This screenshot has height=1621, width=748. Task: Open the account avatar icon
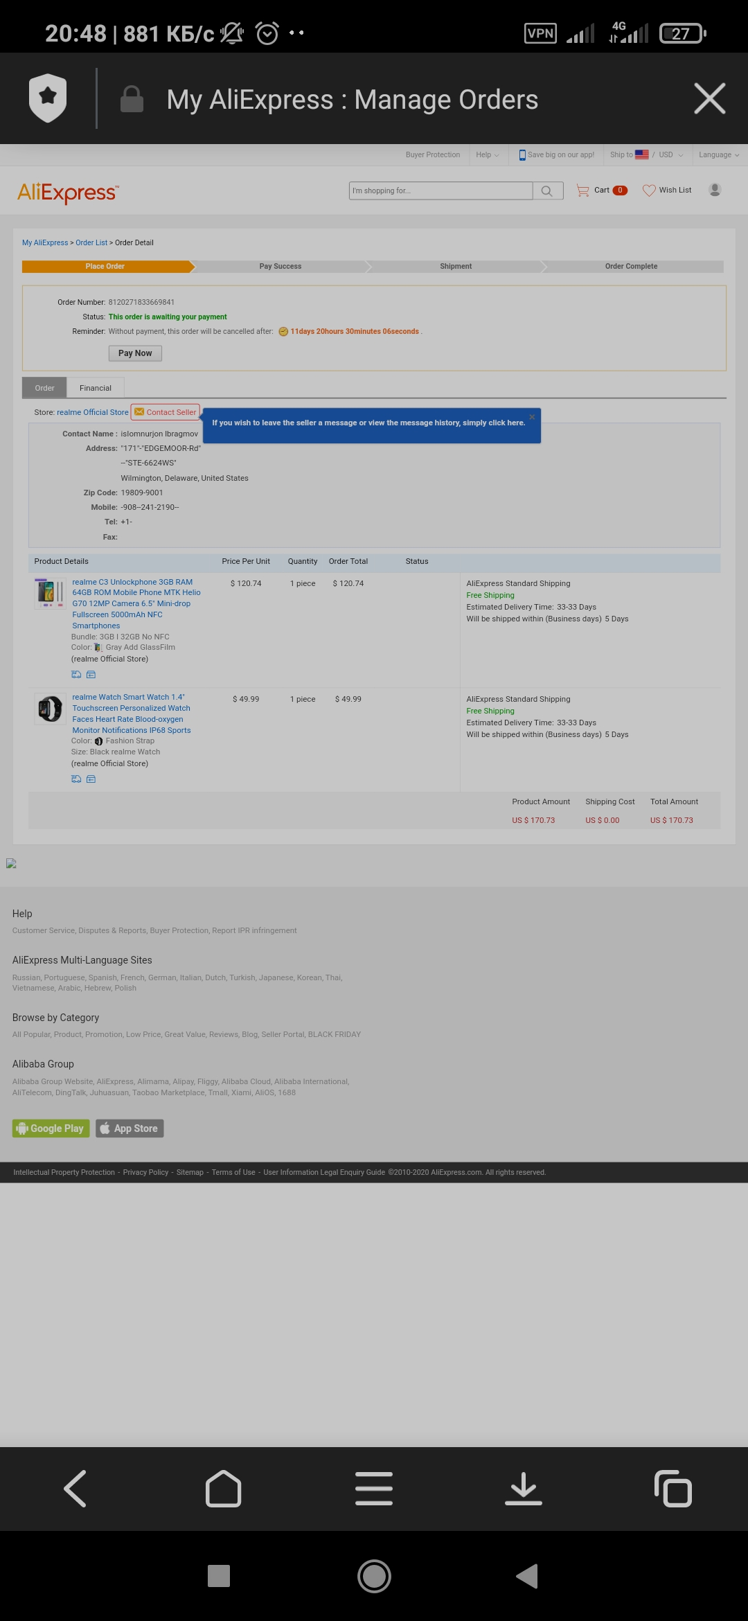click(x=715, y=190)
